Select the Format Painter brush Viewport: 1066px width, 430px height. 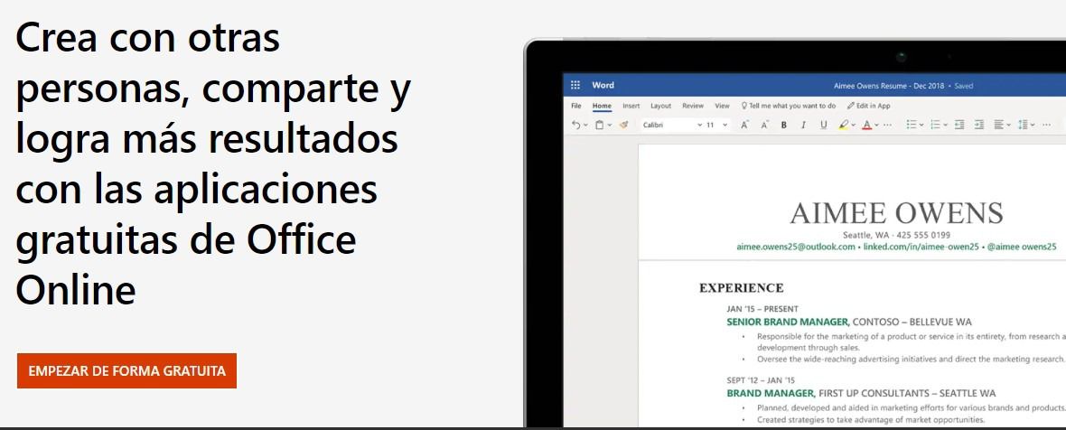tap(623, 125)
